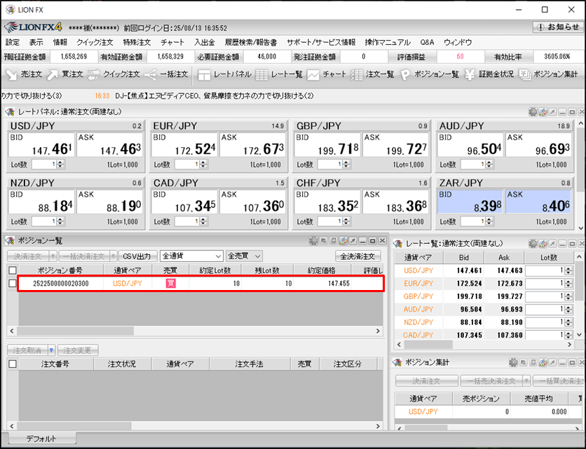Open settings gear in ポジション一覧 panel
The height and width of the screenshot is (449, 586).
(313, 240)
